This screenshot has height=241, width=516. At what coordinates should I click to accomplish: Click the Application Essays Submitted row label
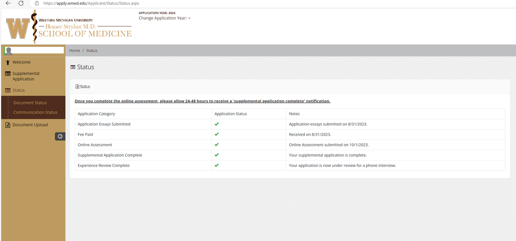[x=104, y=124]
